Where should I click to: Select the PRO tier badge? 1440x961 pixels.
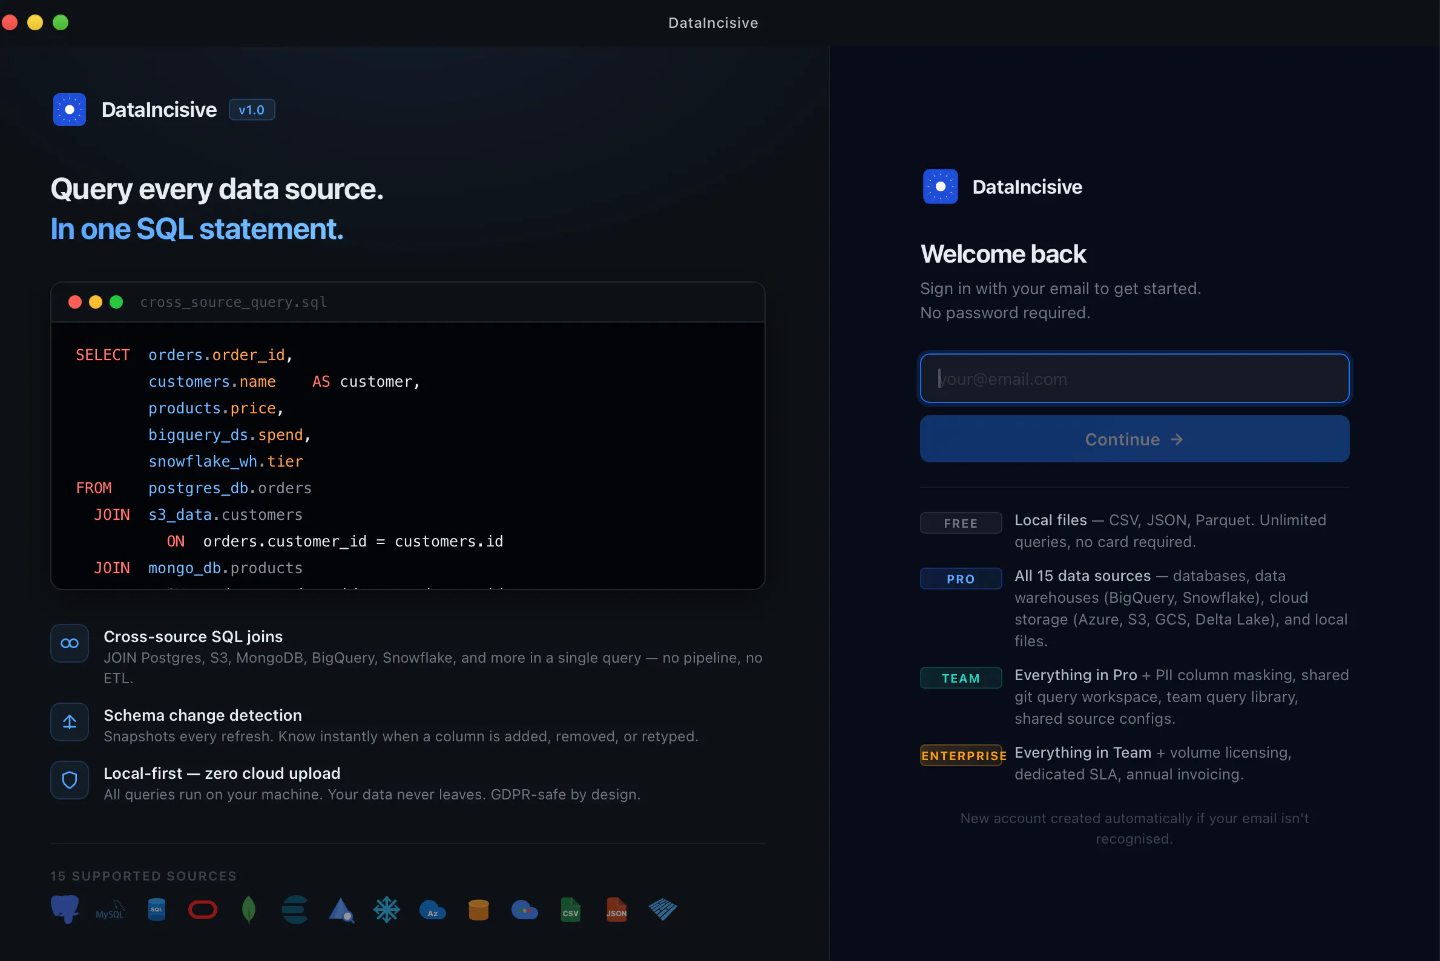click(x=961, y=579)
